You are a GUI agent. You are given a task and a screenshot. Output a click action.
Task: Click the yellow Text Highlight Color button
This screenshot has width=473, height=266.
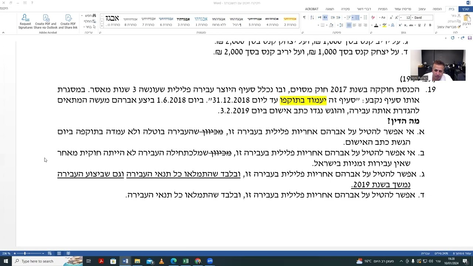tap(384, 25)
